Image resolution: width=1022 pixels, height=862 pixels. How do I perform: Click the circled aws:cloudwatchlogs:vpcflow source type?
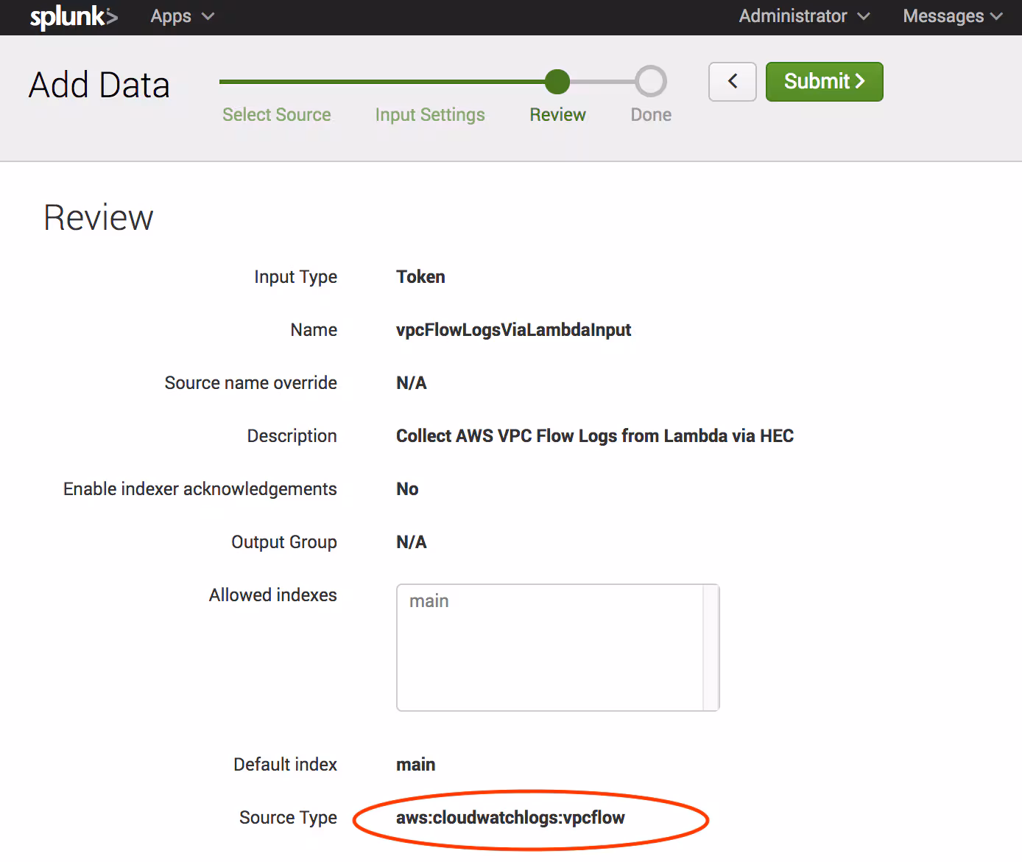tap(510, 817)
